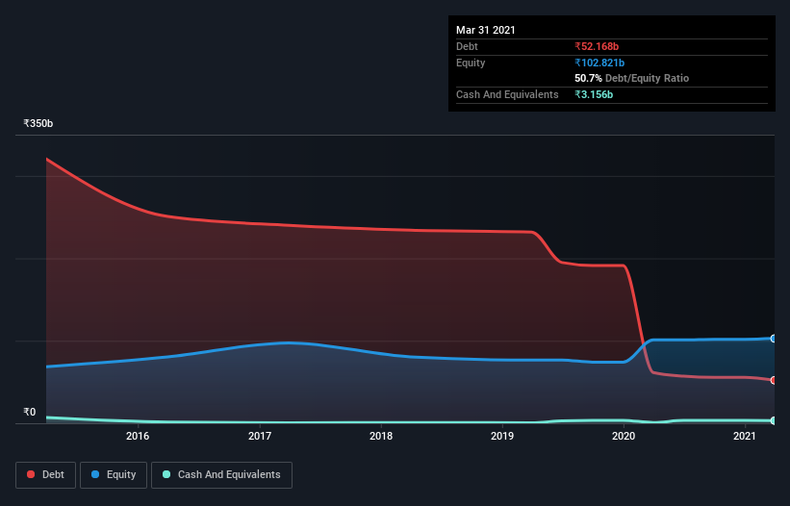The height and width of the screenshot is (506, 790).
Task: Select the teal Cash endpoint marker
Action: point(774,420)
